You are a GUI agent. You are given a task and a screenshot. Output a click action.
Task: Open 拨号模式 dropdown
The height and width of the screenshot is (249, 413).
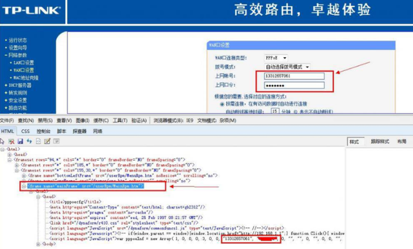click(x=287, y=67)
